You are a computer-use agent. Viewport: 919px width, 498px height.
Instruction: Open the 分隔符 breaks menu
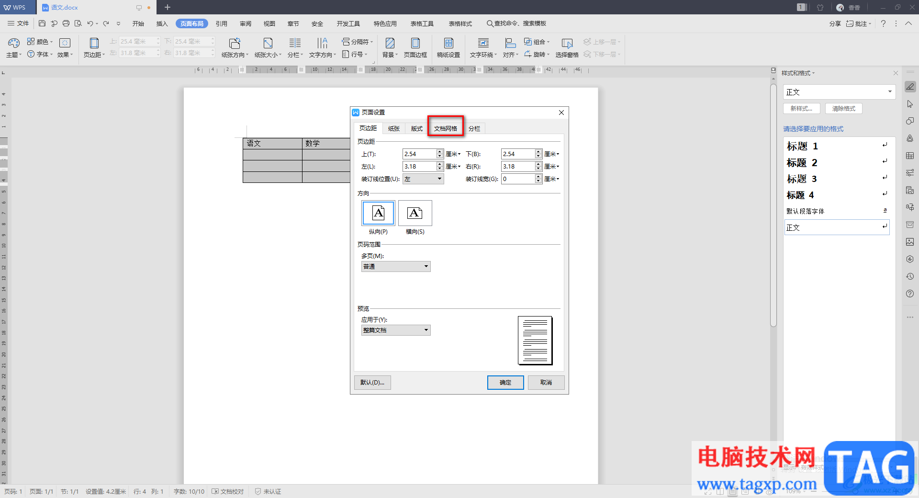click(x=357, y=42)
